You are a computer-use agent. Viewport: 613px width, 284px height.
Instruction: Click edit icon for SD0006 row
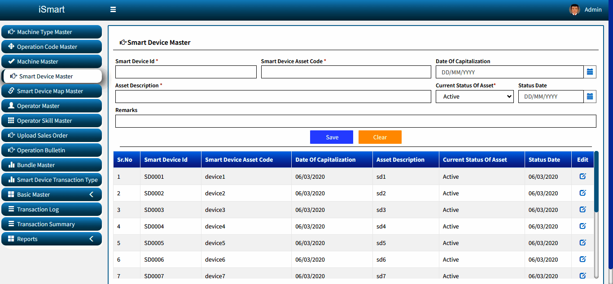[583, 259]
